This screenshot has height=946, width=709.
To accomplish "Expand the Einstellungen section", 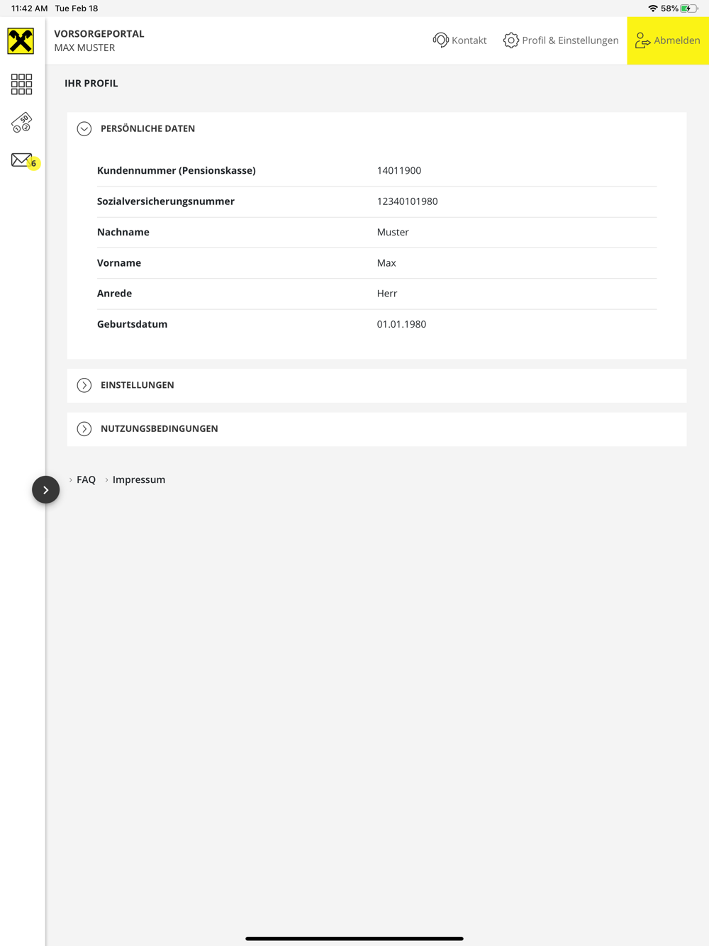I will [x=84, y=385].
